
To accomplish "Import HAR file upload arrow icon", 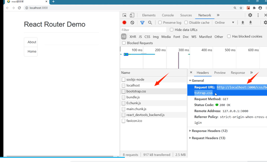I will pos(243,23).
